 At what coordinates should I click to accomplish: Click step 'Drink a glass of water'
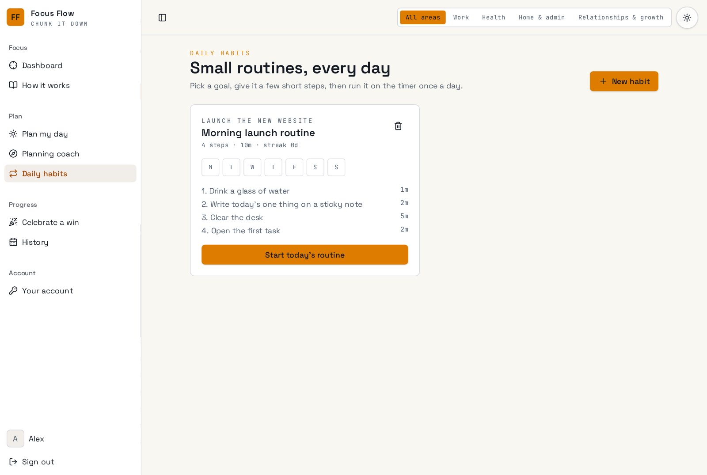245,191
